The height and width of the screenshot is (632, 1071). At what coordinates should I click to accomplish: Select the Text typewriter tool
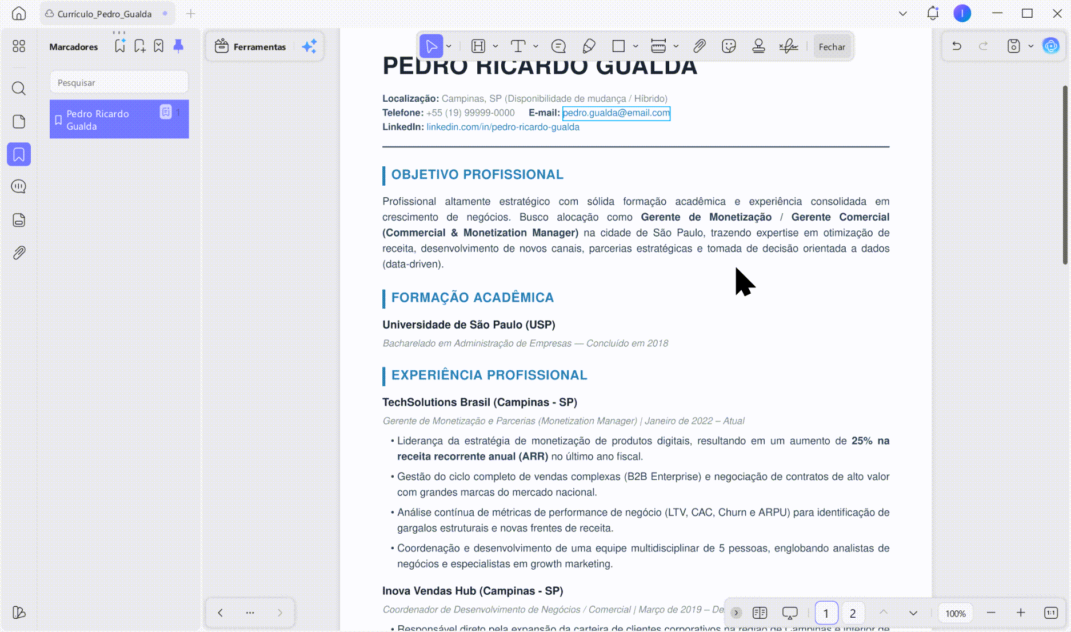tap(518, 46)
